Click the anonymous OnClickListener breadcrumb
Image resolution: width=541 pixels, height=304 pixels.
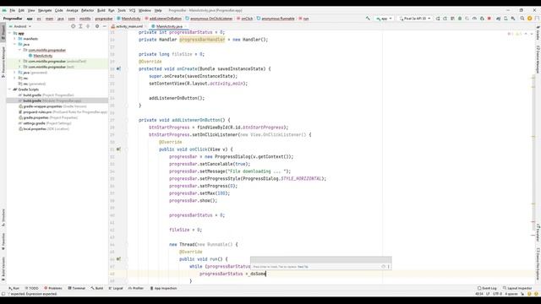[209, 19]
